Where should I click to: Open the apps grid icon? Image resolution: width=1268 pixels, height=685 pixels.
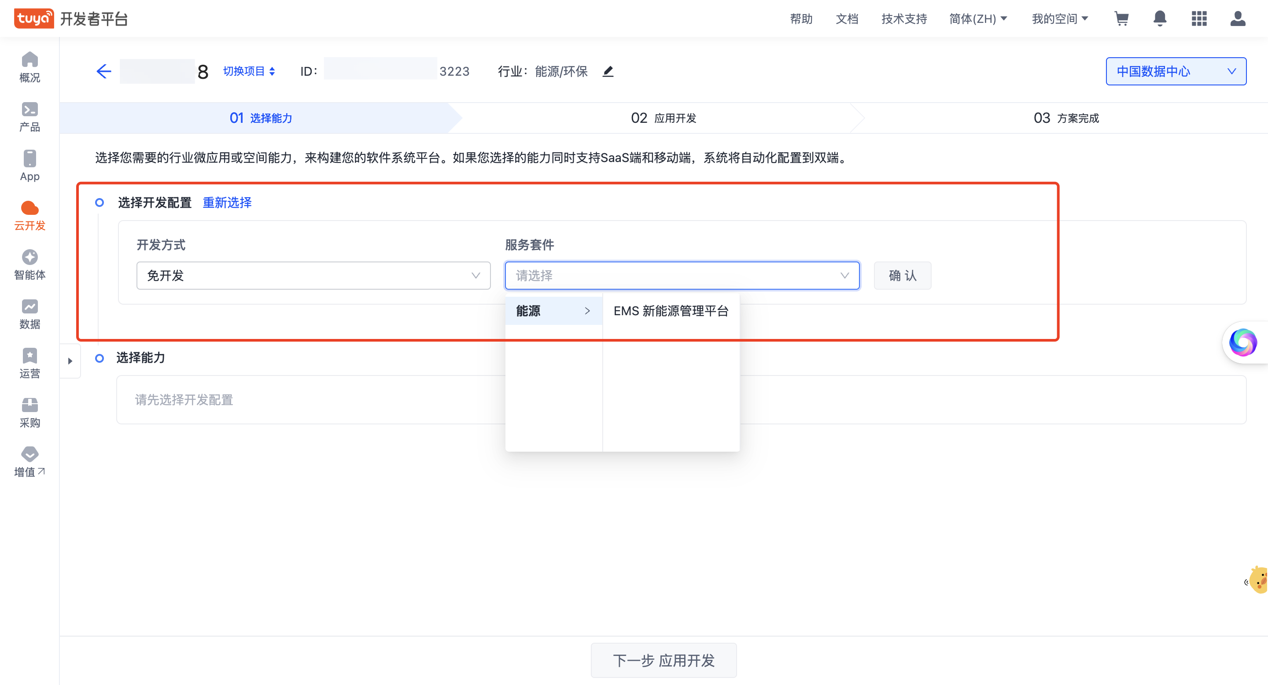[1198, 18]
